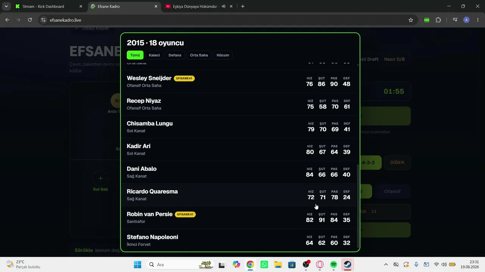Go back with the browser back arrow
The height and width of the screenshot is (272, 485).
[7, 20]
